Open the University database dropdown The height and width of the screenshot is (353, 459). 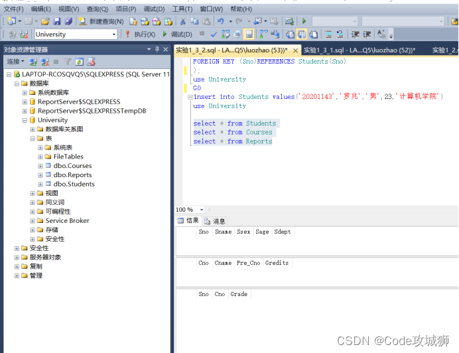point(113,35)
